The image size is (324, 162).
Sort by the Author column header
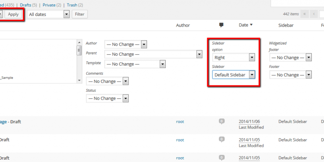pyautogui.click(x=183, y=25)
